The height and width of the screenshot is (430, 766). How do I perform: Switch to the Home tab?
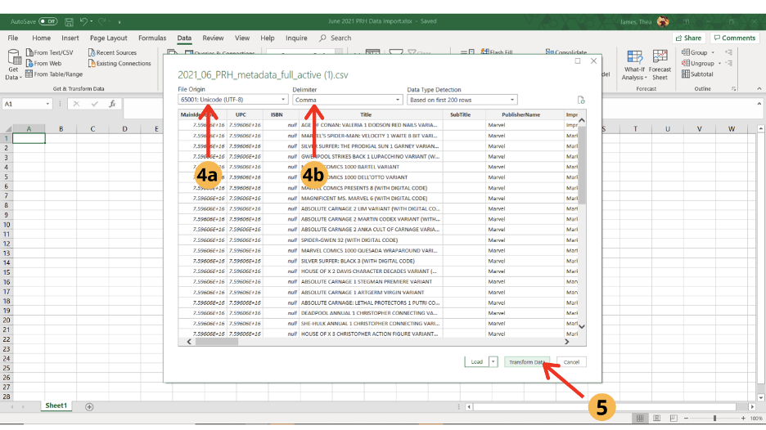pyautogui.click(x=41, y=38)
